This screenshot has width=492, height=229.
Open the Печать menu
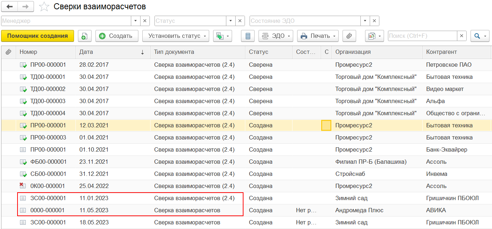(318, 36)
